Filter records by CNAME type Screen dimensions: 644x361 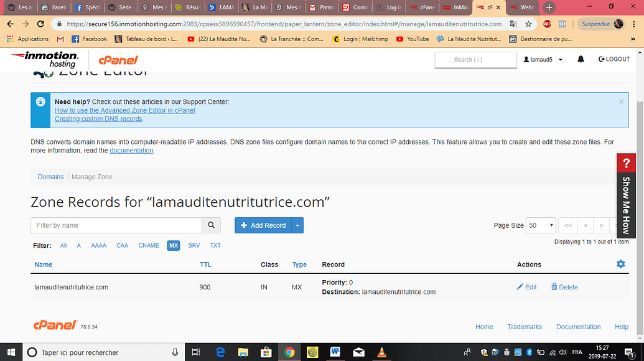pos(149,246)
